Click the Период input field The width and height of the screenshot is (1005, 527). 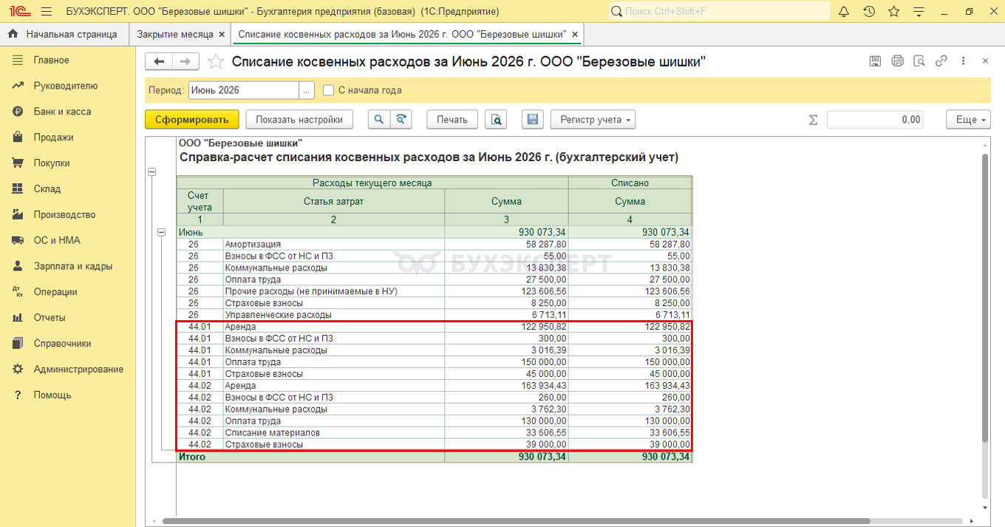point(244,90)
